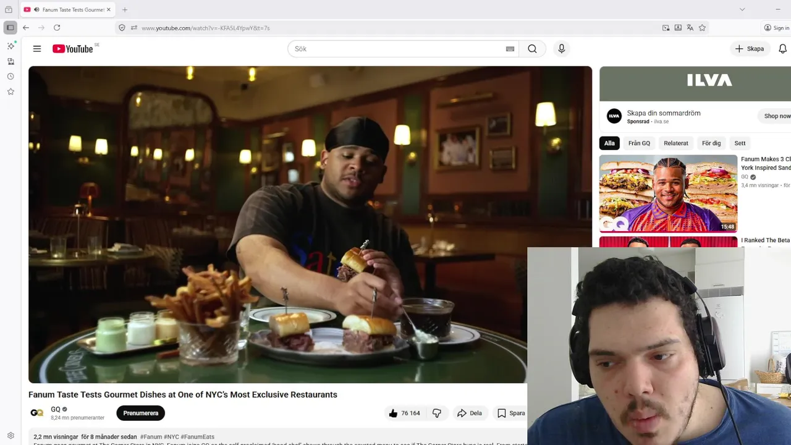Click the #Fanum hashtag link
Image resolution: width=791 pixels, height=445 pixels.
pos(151,437)
